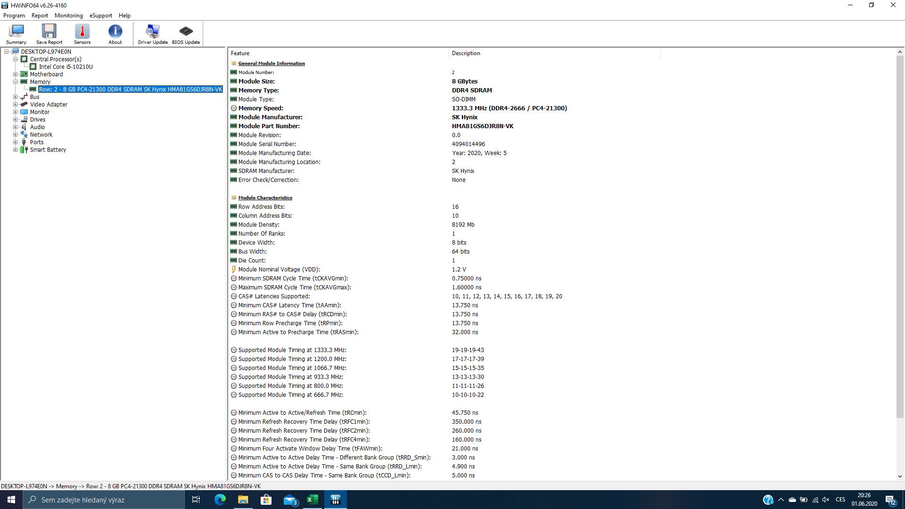
Task: Expand the Audio tree node
Action: tap(15, 127)
